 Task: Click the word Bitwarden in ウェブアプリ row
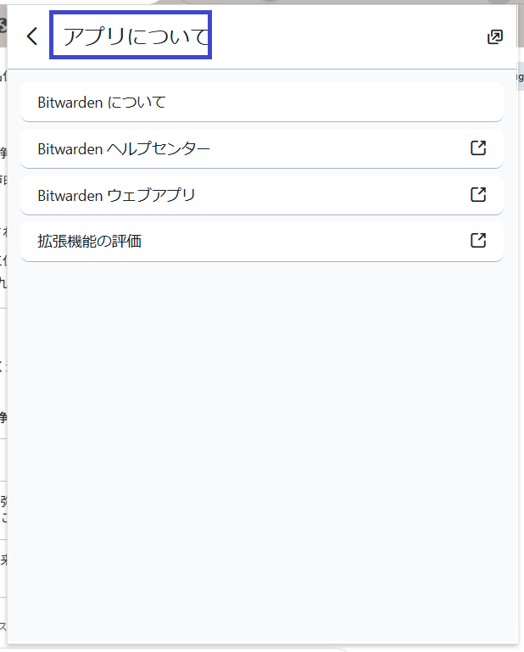(70, 195)
